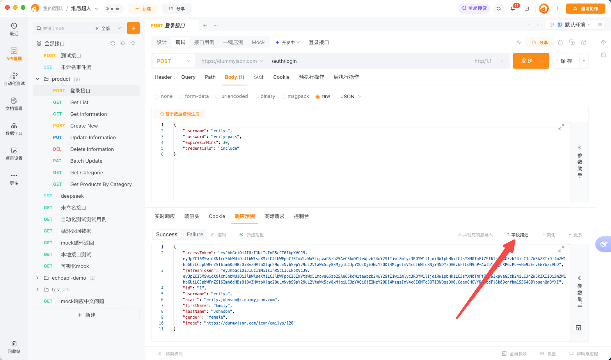Expand the response example editor fullscreen
Screen dimensions: 611x360
561,249
